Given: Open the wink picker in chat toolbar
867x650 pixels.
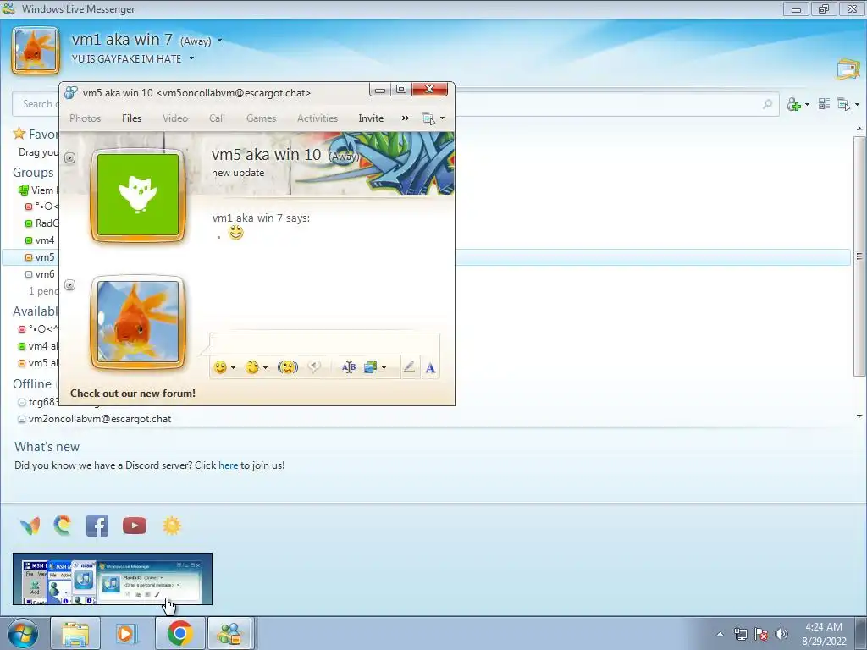Looking at the screenshot, I should point(252,367).
